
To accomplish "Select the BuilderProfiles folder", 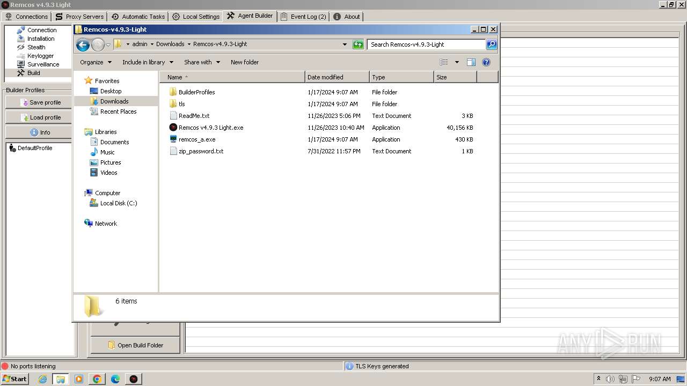I will click(x=196, y=92).
